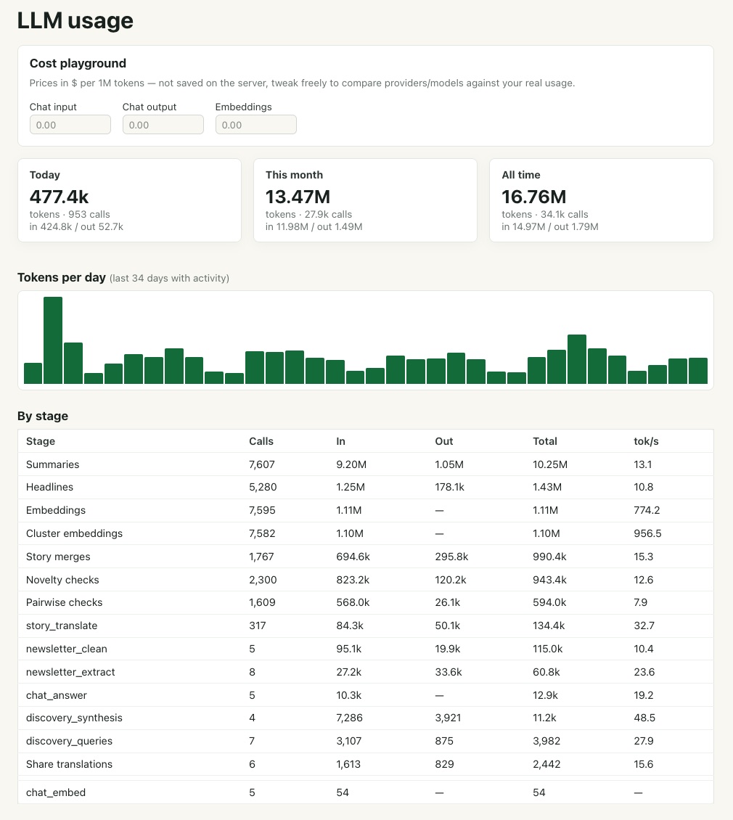Select the "Novelty checks" stage name
The height and width of the screenshot is (820, 733).
(x=63, y=579)
